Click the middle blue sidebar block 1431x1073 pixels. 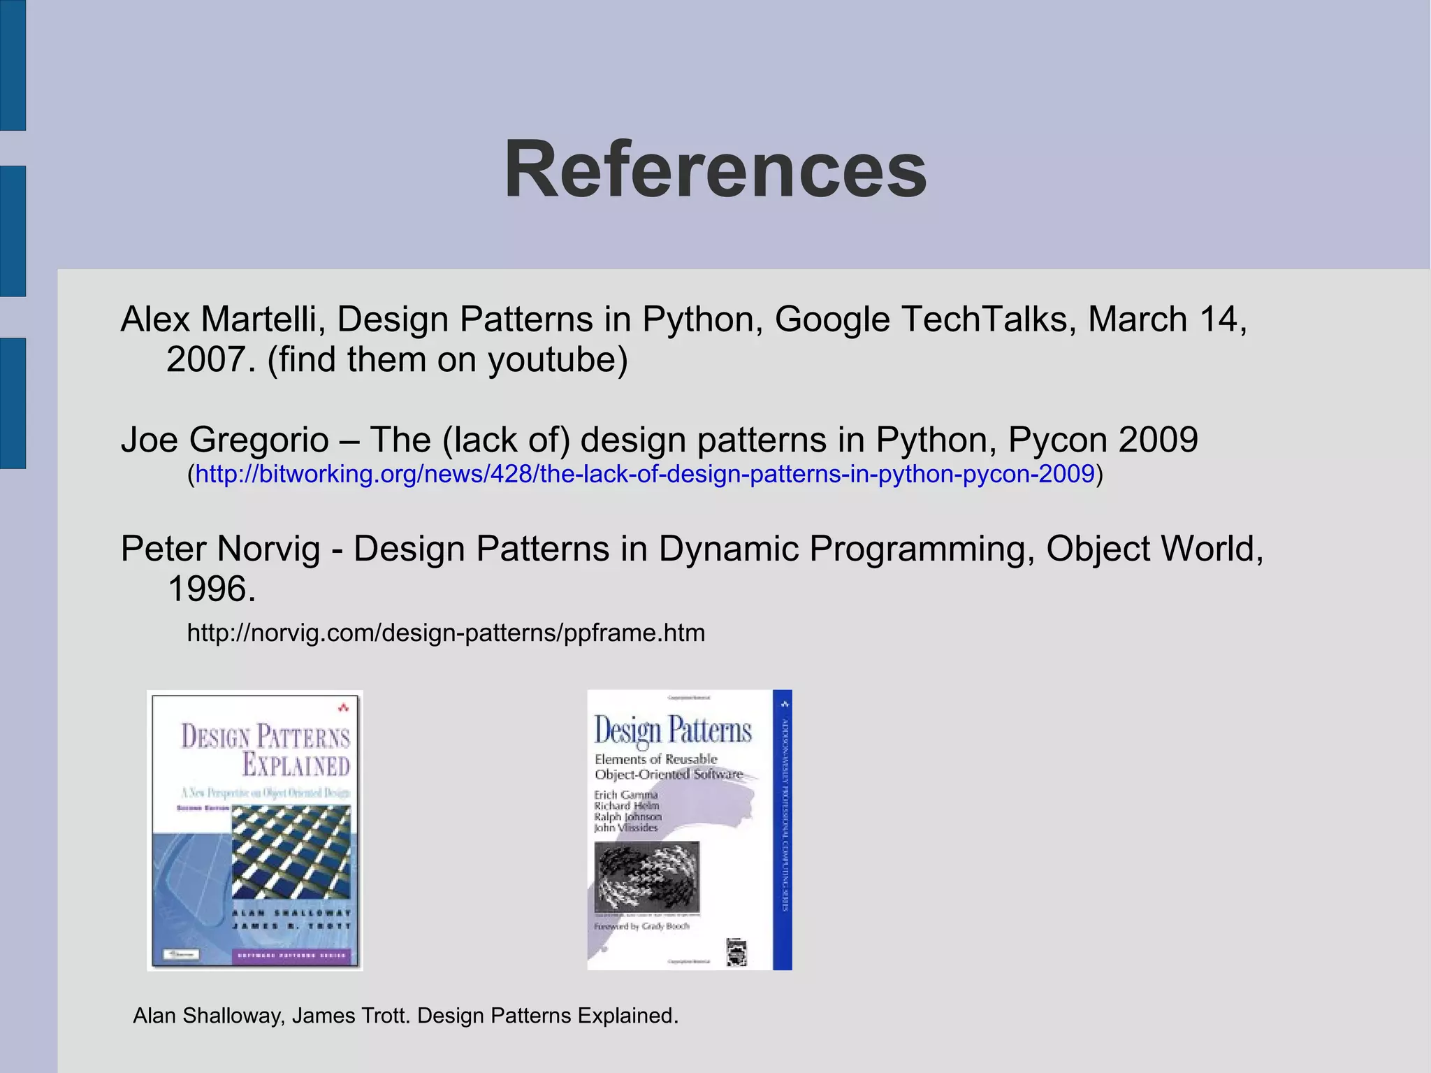click(13, 231)
